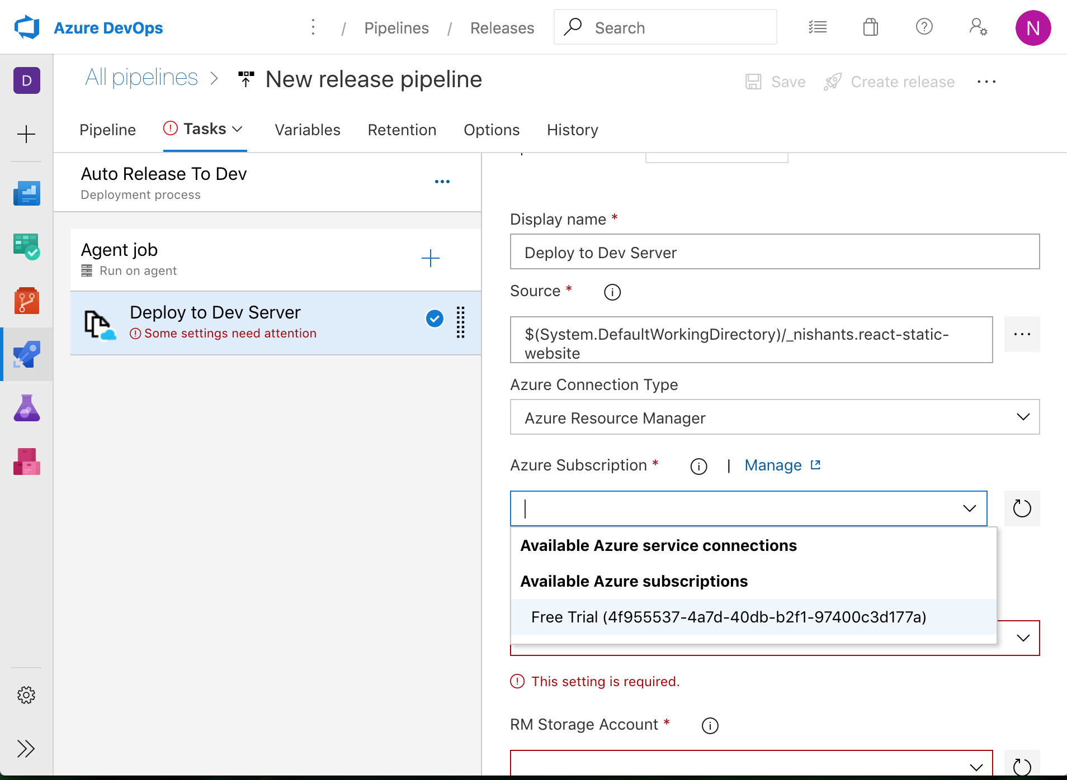Open Auto Release To Dev ellipsis menu
This screenshot has height=780, width=1067.
[442, 182]
